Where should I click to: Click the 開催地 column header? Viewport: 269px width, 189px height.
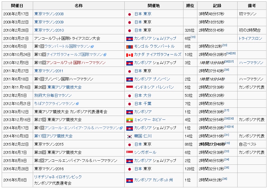(x=154, y=6)
